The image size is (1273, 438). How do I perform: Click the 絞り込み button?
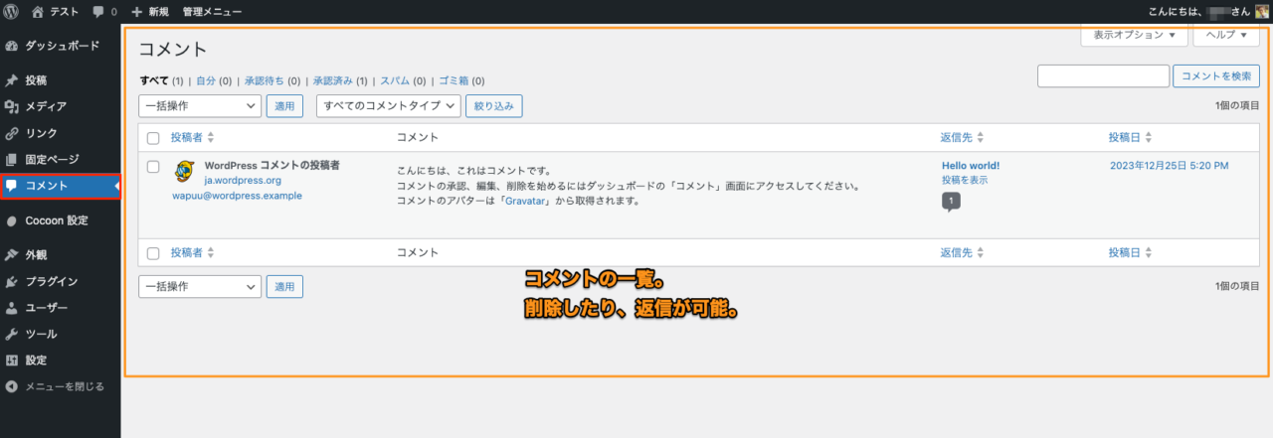click(x=494, y=105)
